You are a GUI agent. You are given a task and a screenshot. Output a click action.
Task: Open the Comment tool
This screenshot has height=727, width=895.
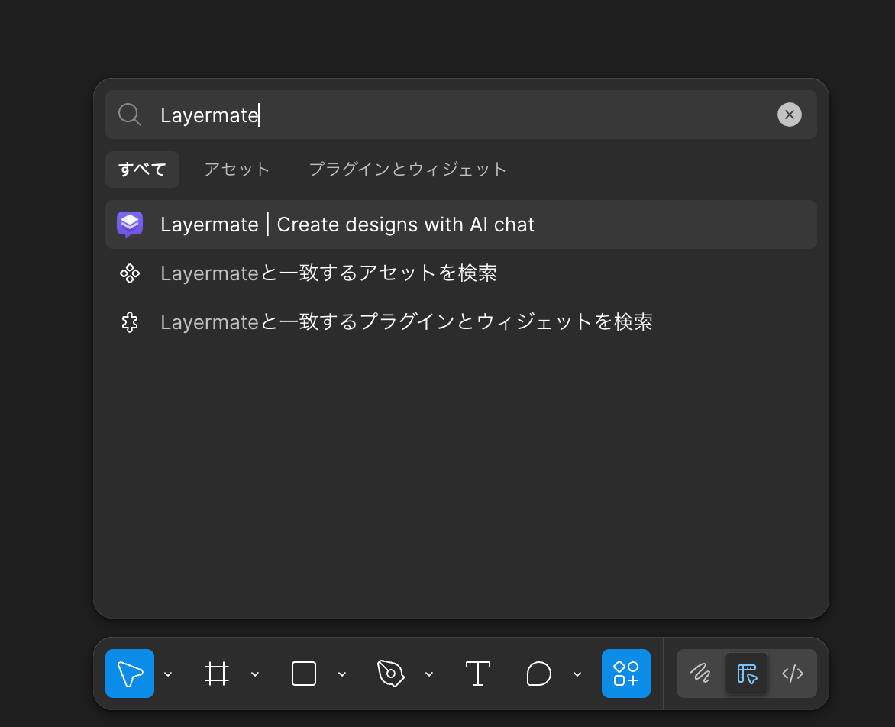pos(539,674)
